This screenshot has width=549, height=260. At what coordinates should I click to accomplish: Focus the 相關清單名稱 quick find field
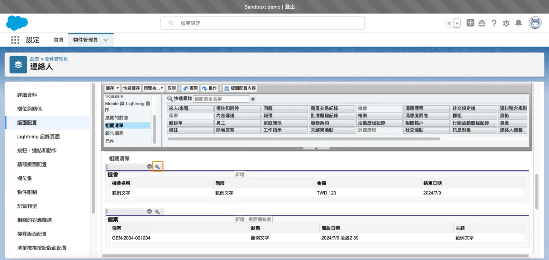221,99
